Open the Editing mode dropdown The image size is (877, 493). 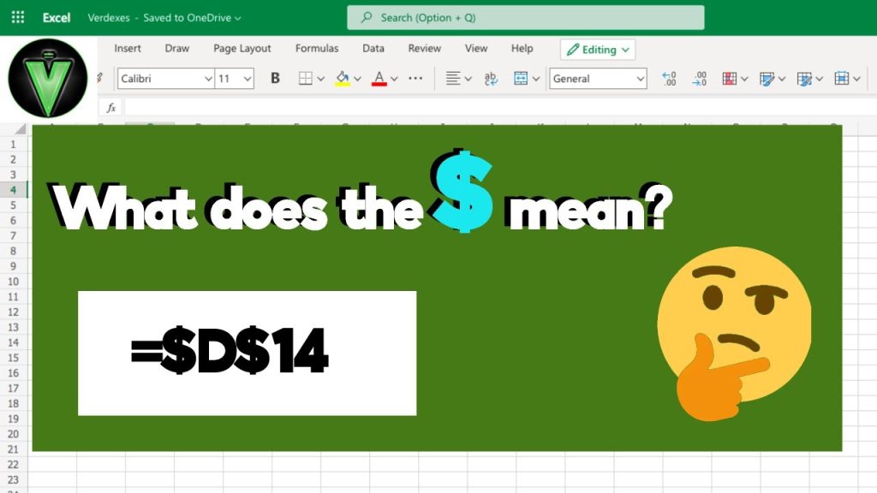click(598, 50)
